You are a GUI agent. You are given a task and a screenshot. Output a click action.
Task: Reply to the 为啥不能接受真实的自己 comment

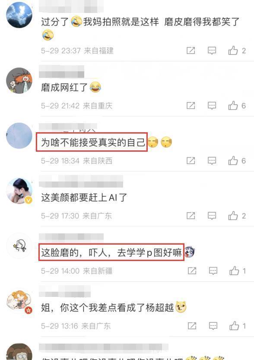tap(212, 160)
